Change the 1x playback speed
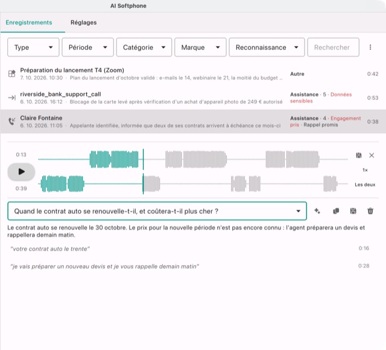Viewport: 386px width, 350px height. coord(365,170)
